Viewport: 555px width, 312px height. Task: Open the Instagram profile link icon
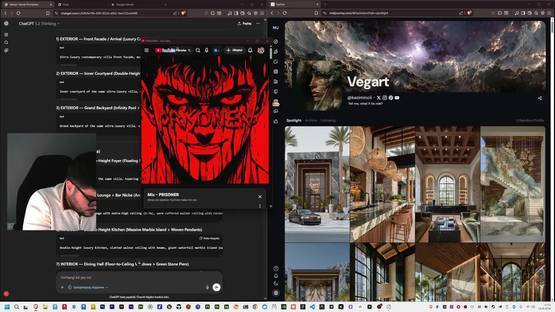pyautogui.click(x=385, y=98)
